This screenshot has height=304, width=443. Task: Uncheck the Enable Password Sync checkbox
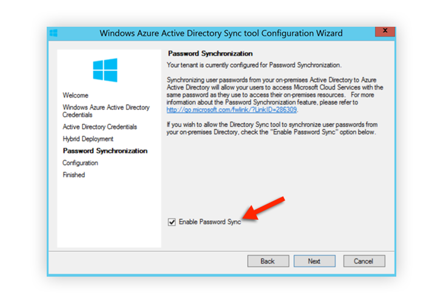(172, 222)
